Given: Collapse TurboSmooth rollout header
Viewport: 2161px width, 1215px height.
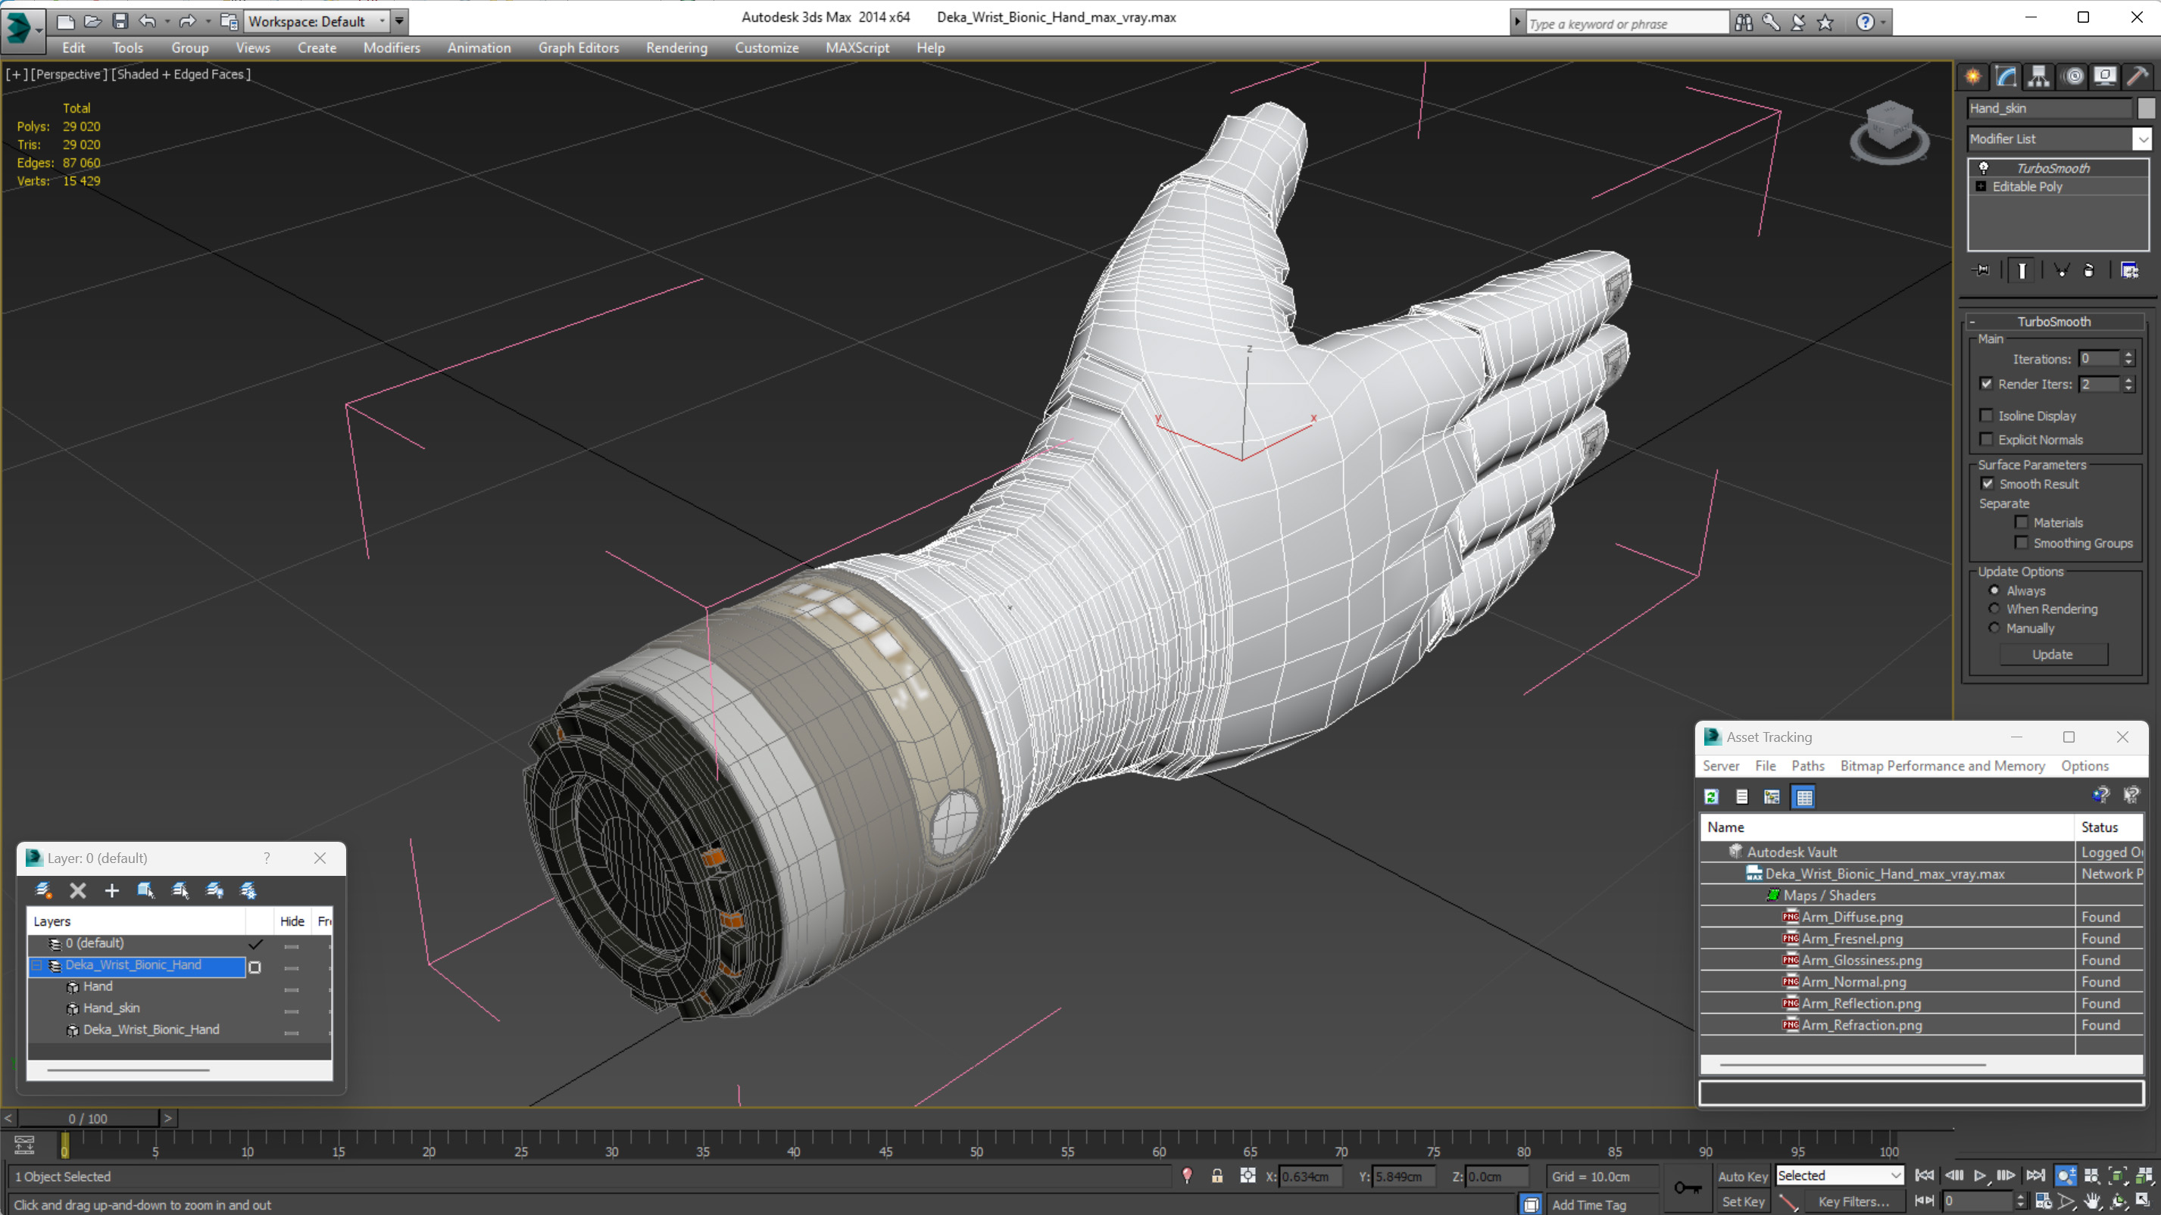Looking at the screenshot, I should [2053, 322].
